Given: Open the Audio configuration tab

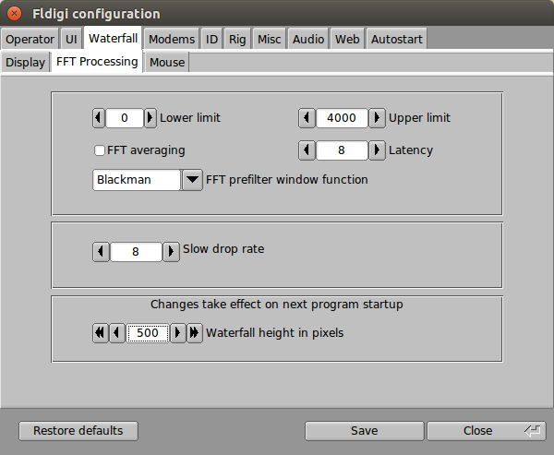Looking at the screenshot, I should tap(308, 39).
